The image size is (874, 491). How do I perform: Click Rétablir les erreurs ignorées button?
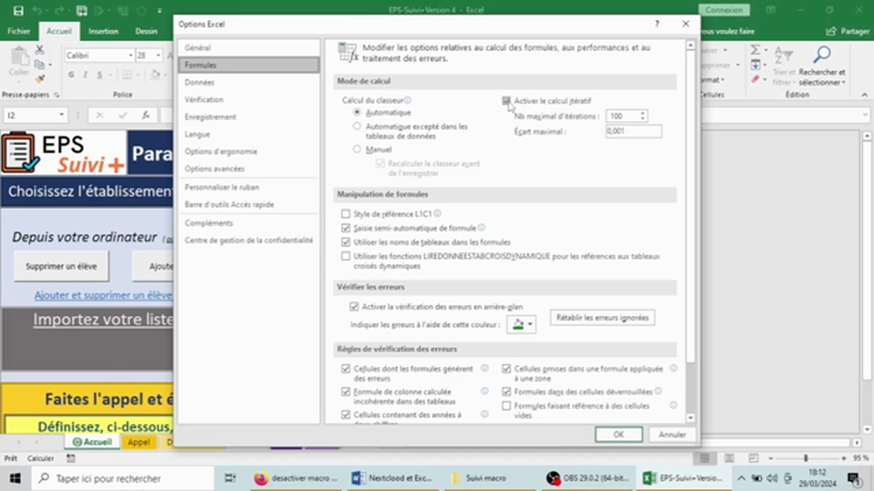click(602, 318)
